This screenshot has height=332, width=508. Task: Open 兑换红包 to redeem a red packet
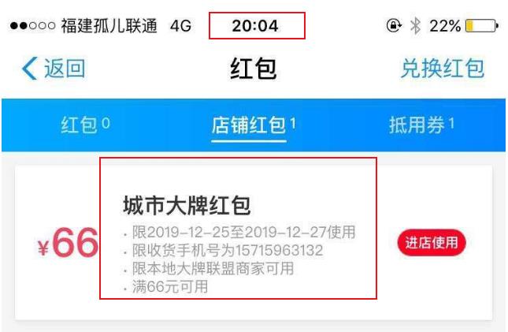[x=443, y=69]
